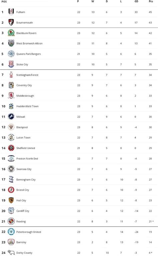This screenshot has width=158, height=256.
Task: Click the Swansea City swan crest
Action: (x=11, y=169)
